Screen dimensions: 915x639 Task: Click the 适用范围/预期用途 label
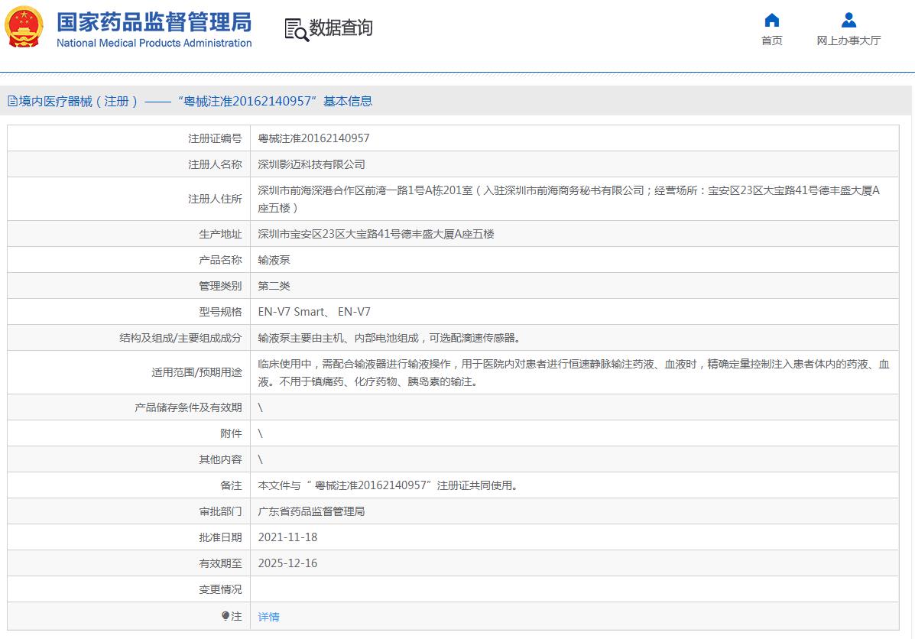point(196,372)
